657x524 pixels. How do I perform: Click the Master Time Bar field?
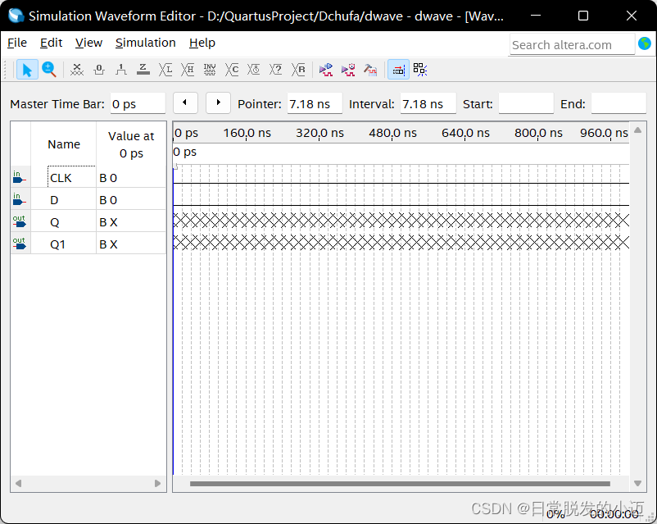coord(138,103)
